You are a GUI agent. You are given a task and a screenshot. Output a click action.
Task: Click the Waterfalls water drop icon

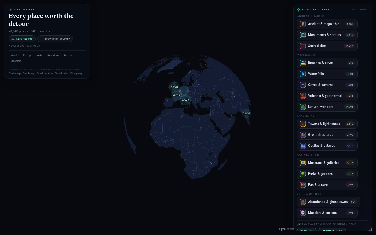[303, 74]
